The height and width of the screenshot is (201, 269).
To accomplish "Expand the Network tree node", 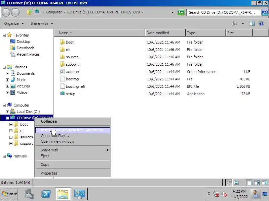I will click(x=4, y=156).
